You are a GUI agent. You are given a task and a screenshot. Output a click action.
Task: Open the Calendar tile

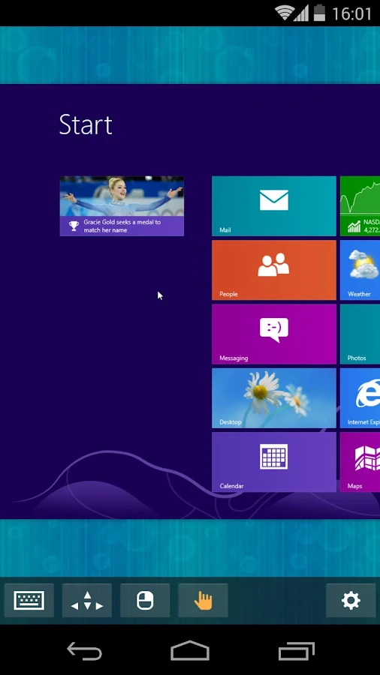[x=274, y=462]
